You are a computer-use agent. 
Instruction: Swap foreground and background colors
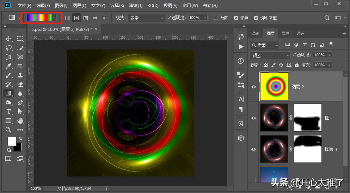coord(20,139)
